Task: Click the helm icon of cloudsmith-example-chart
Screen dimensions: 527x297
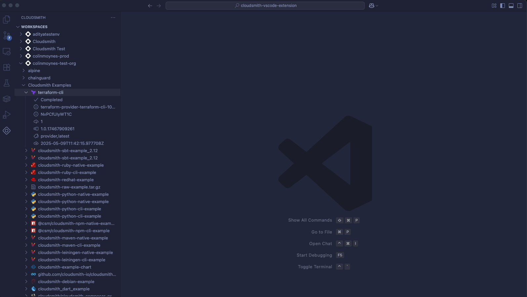Action: pos(33,267)
